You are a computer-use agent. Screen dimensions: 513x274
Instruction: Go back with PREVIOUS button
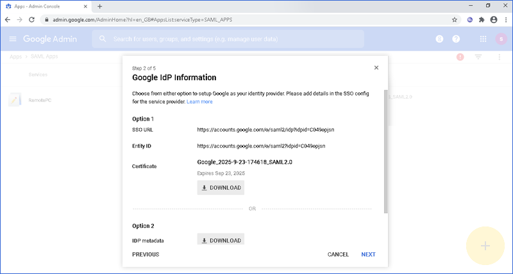tap(146, 255)
